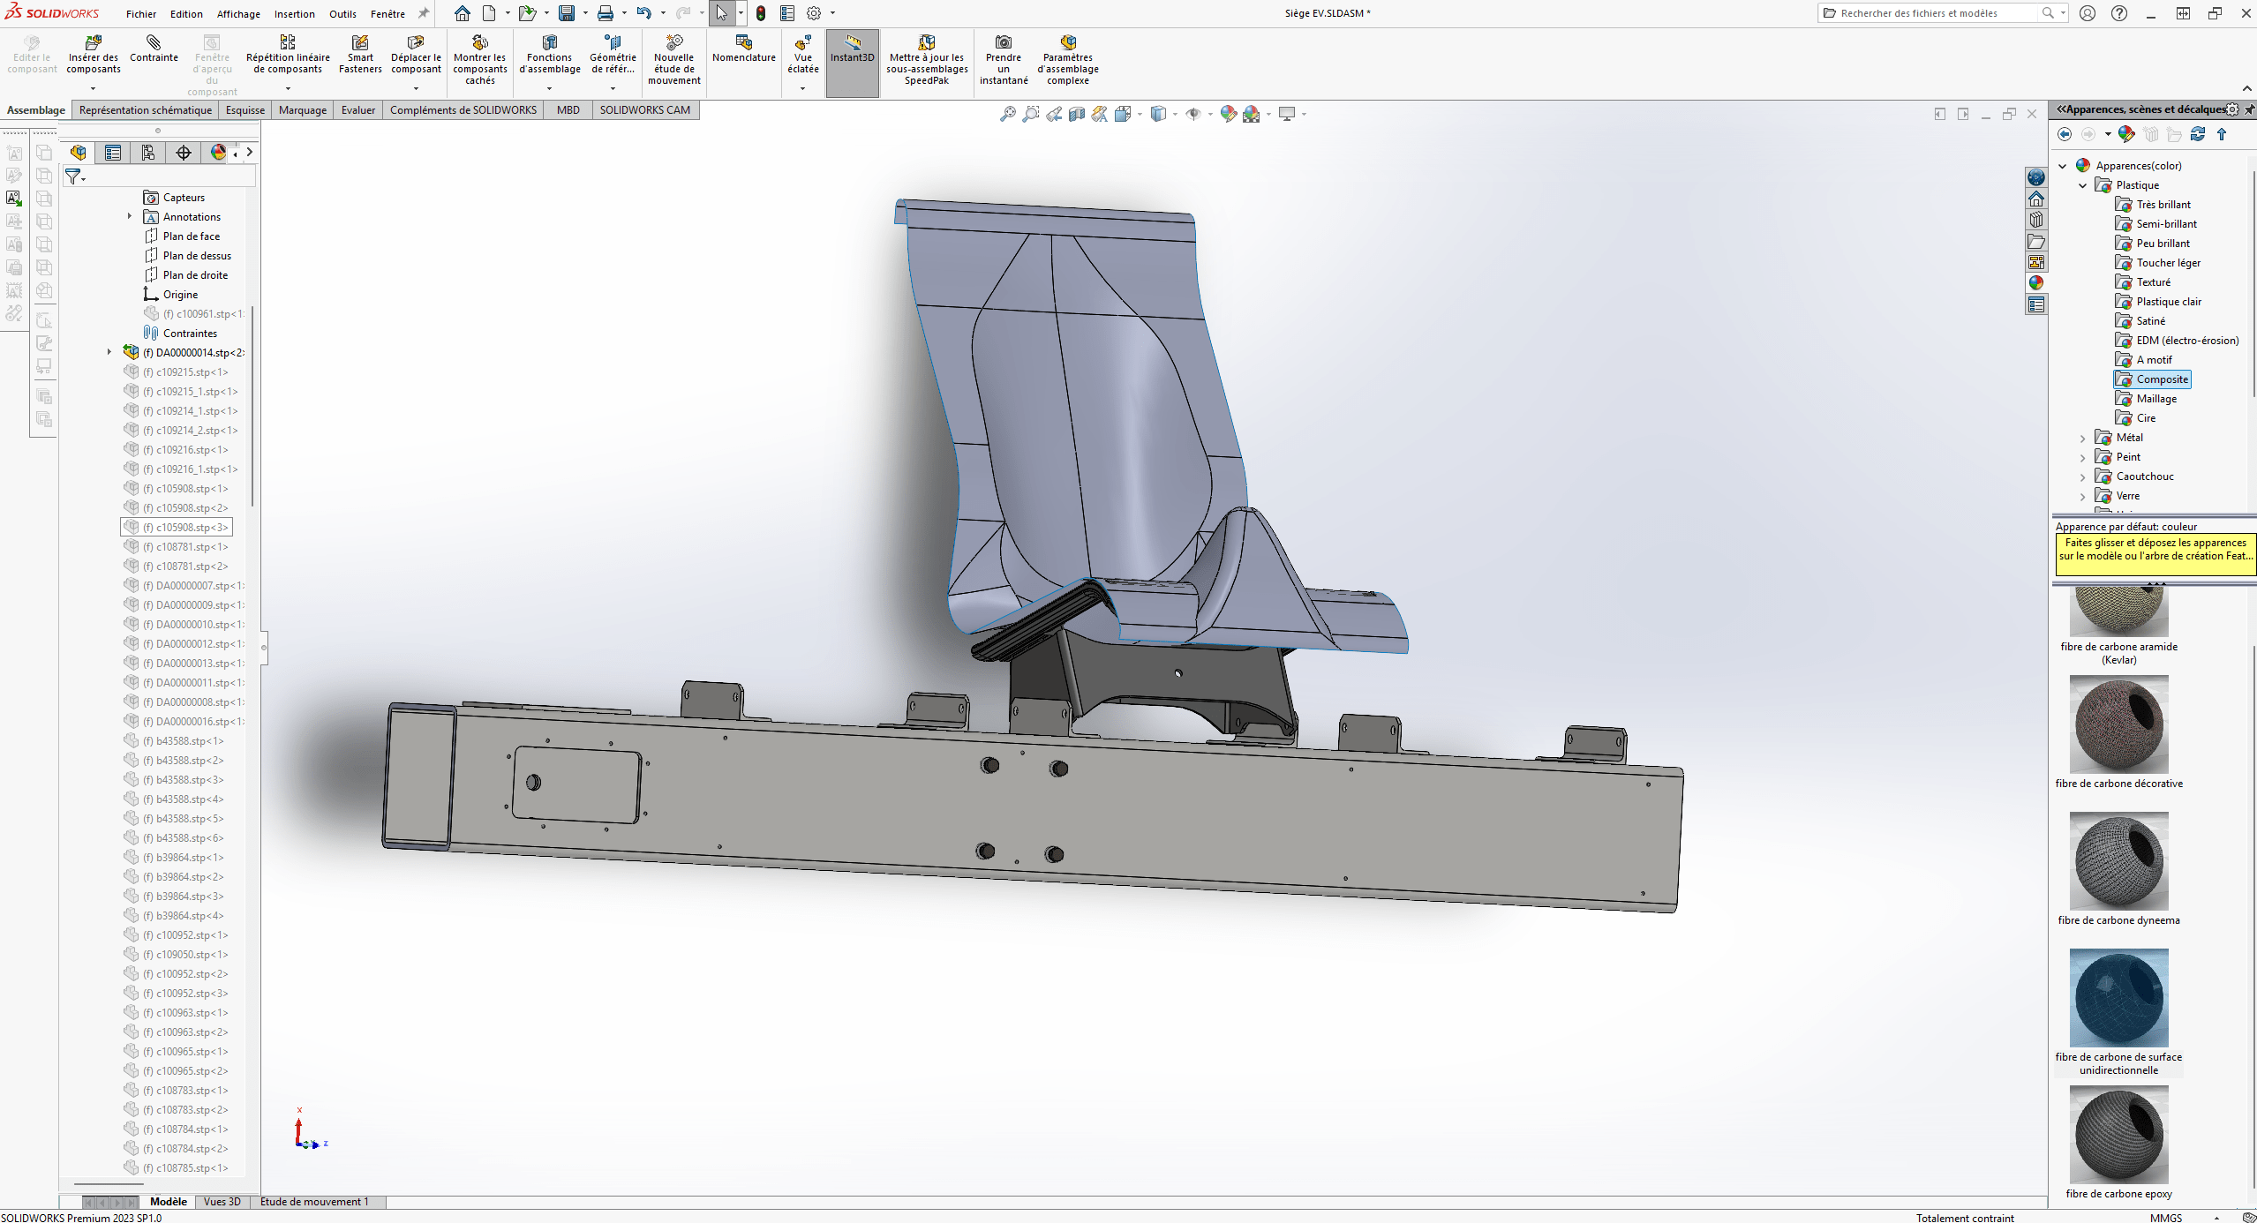Click Mettre à jour sous-assemblages SpeedPak
The width and height of the screenshot is (2257, 1223).
(927, 60)
